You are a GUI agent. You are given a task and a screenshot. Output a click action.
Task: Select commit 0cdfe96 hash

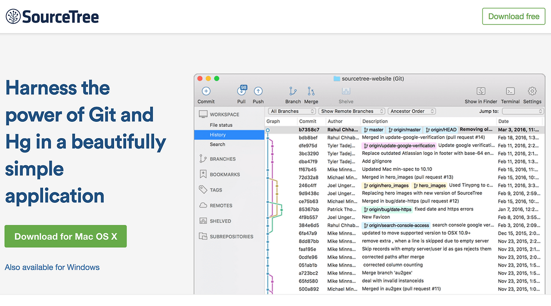tap(308, 257)
